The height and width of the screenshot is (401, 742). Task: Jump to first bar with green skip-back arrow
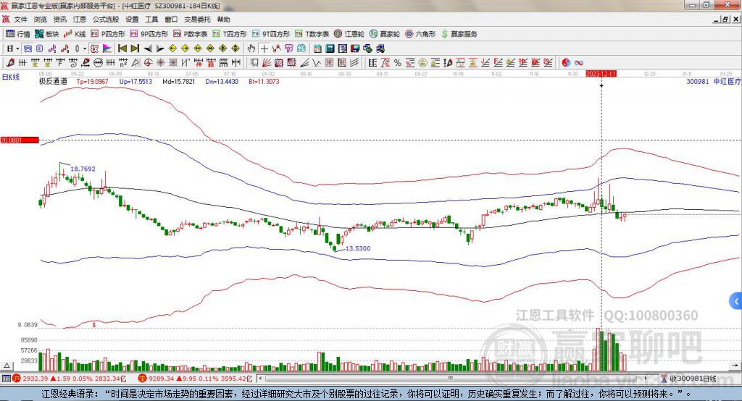pyautogui.click(x=121, y=48)
